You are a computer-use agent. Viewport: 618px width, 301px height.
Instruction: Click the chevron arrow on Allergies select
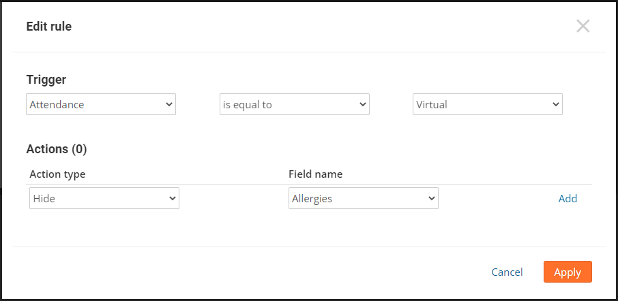coord(431,199)
